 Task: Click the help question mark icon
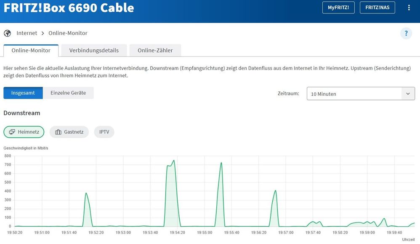click(x=406, y=34)
